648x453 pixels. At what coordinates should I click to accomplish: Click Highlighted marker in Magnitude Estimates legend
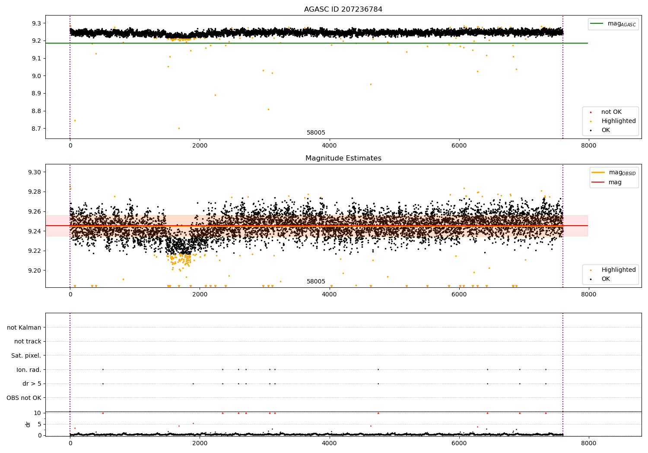591,270
